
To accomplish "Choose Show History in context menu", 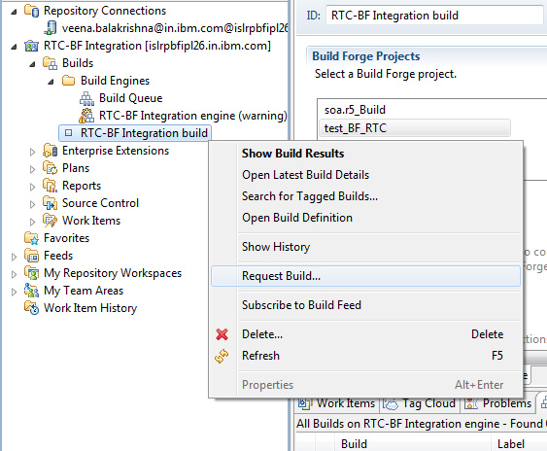I will (x=365, y=247).
